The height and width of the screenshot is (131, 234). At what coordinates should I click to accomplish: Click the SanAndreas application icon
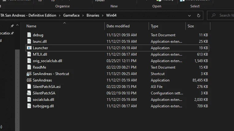(29, 80)
